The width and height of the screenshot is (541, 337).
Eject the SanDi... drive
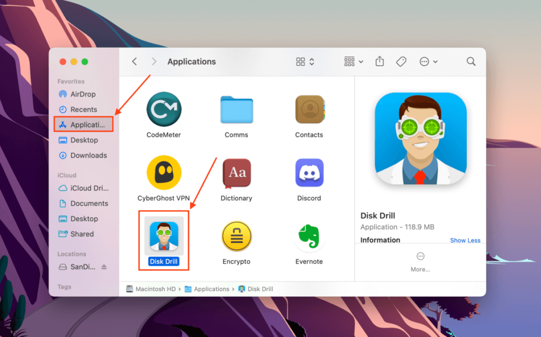[104, 267]
